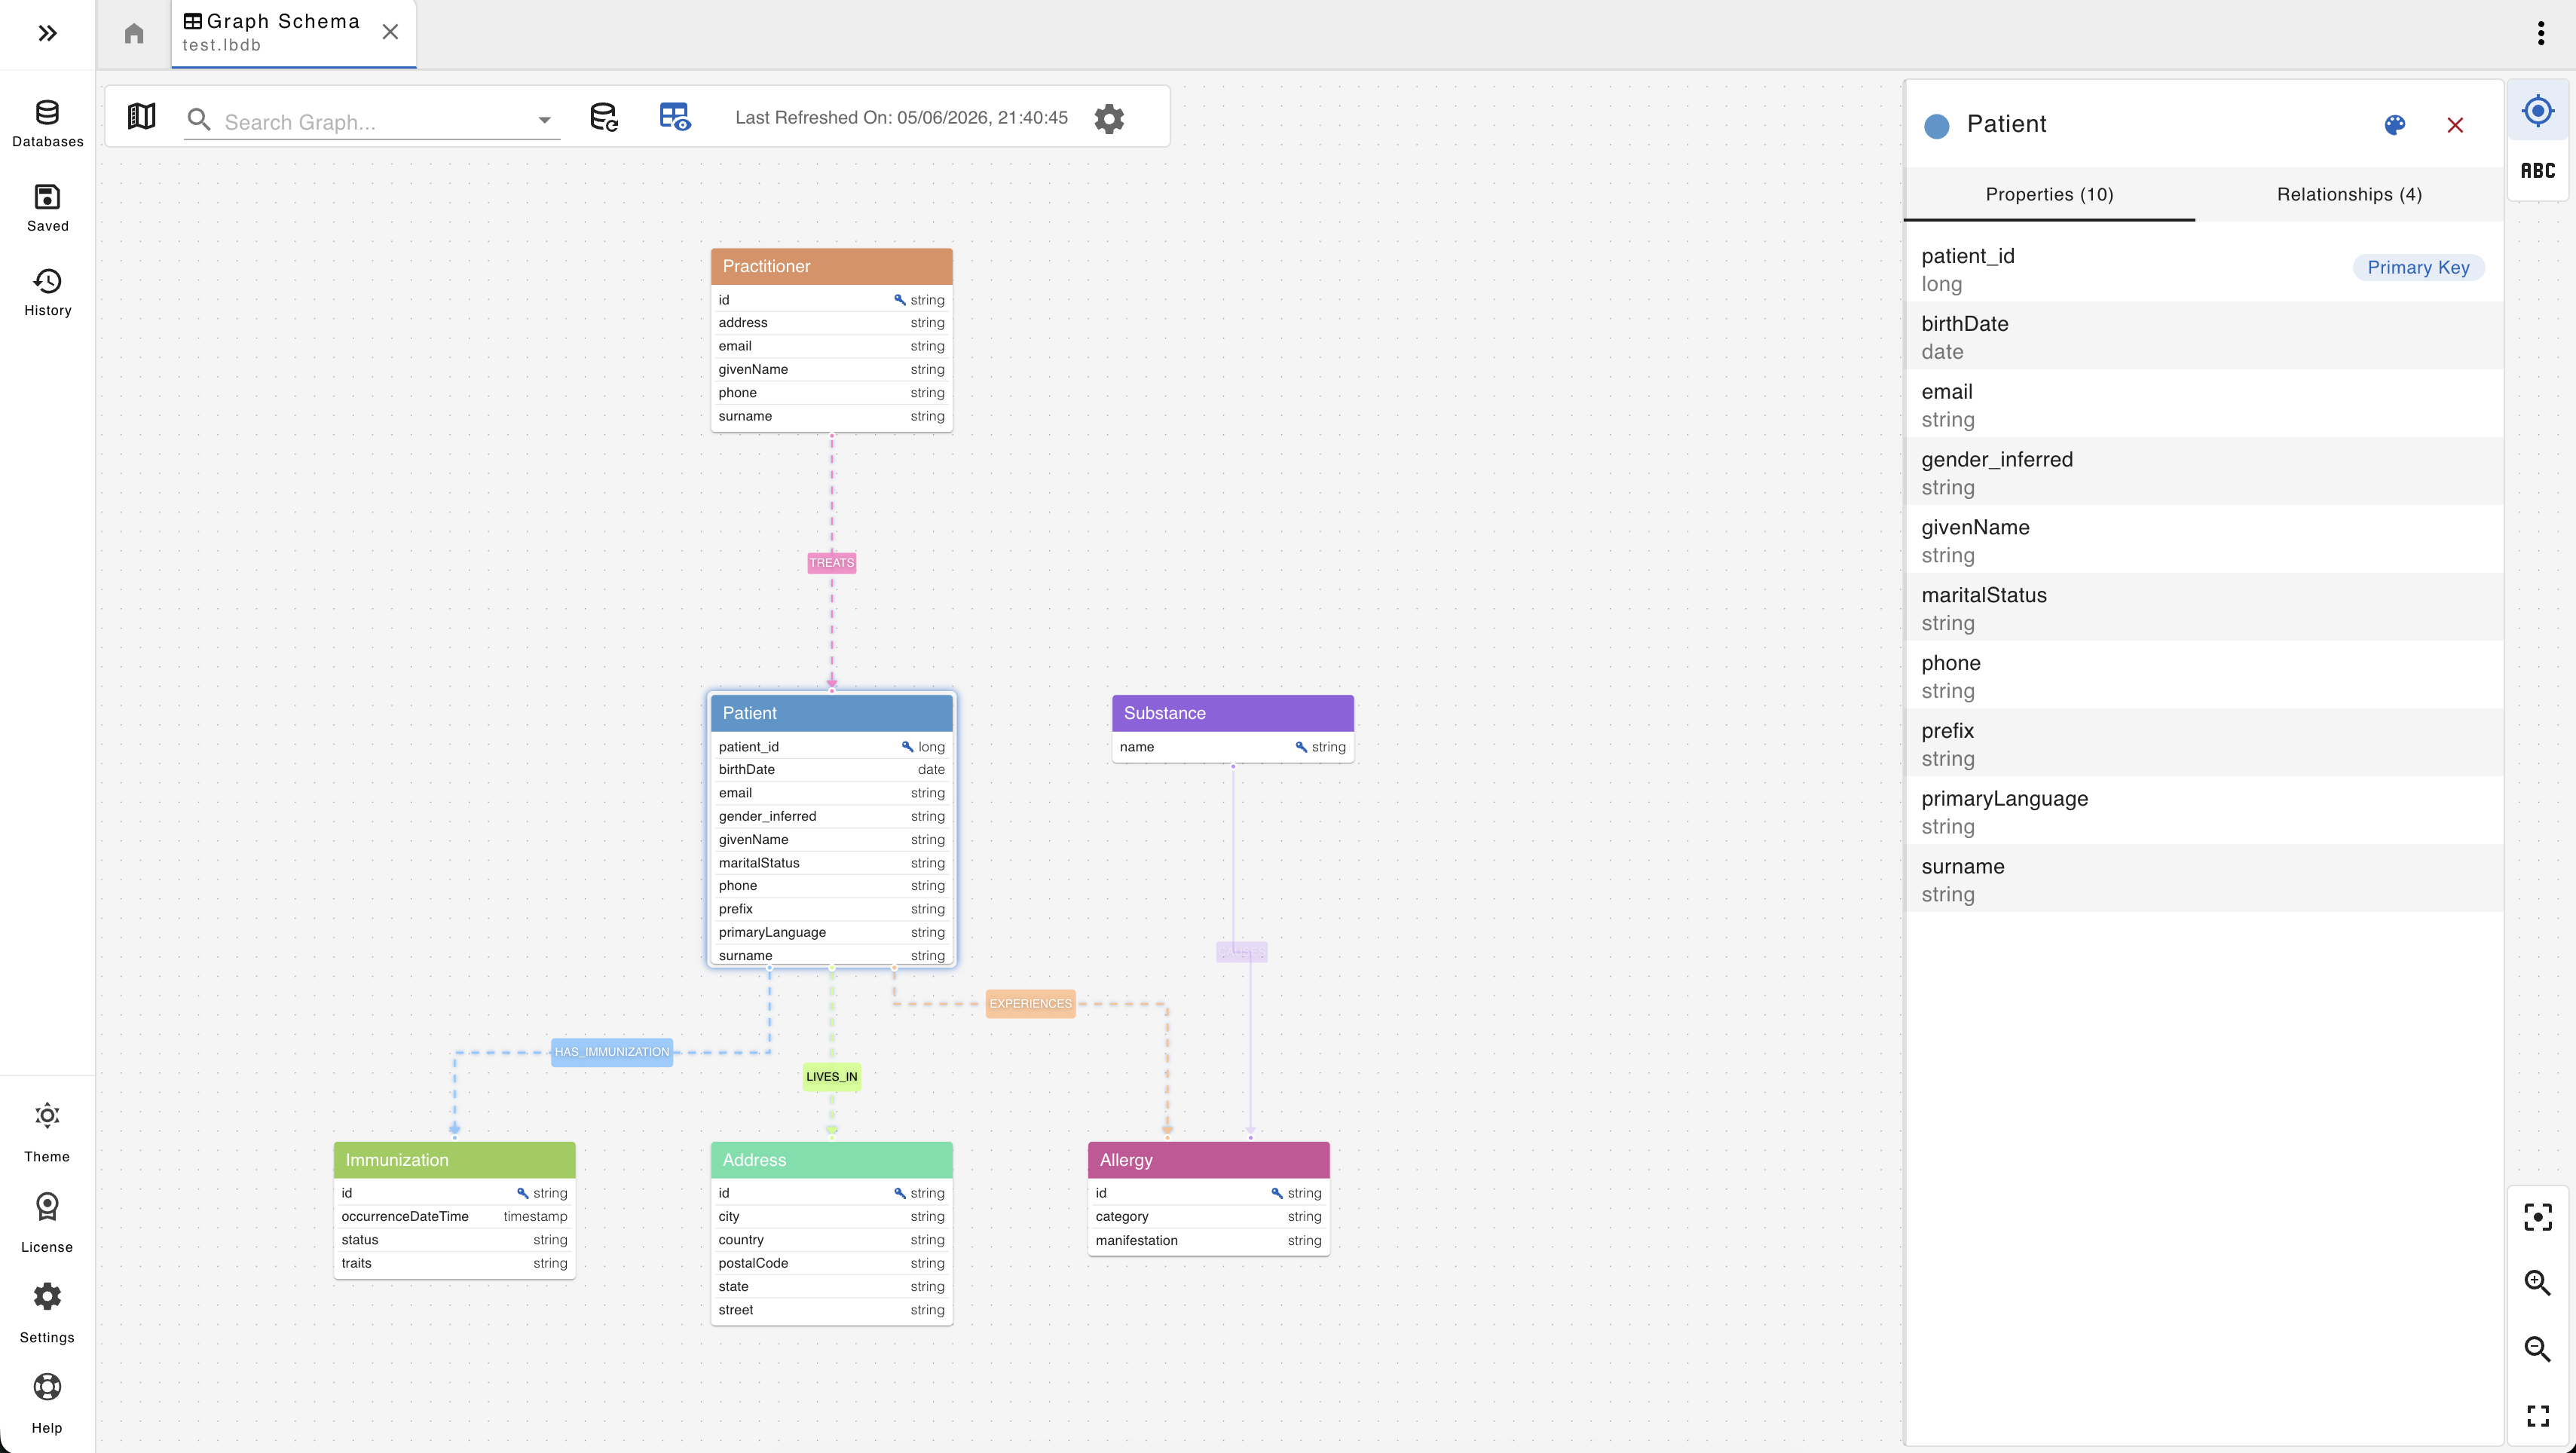This screenshot has width=2576, height=1453.
Task: Expand the Search Graph dropdown arrow
Action: (544, 121)
